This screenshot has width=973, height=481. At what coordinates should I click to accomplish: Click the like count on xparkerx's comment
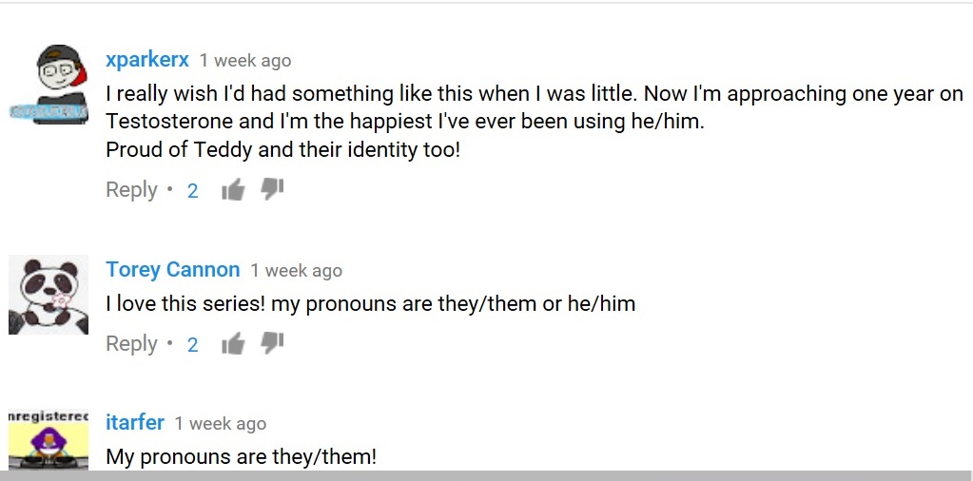point(193,191)
